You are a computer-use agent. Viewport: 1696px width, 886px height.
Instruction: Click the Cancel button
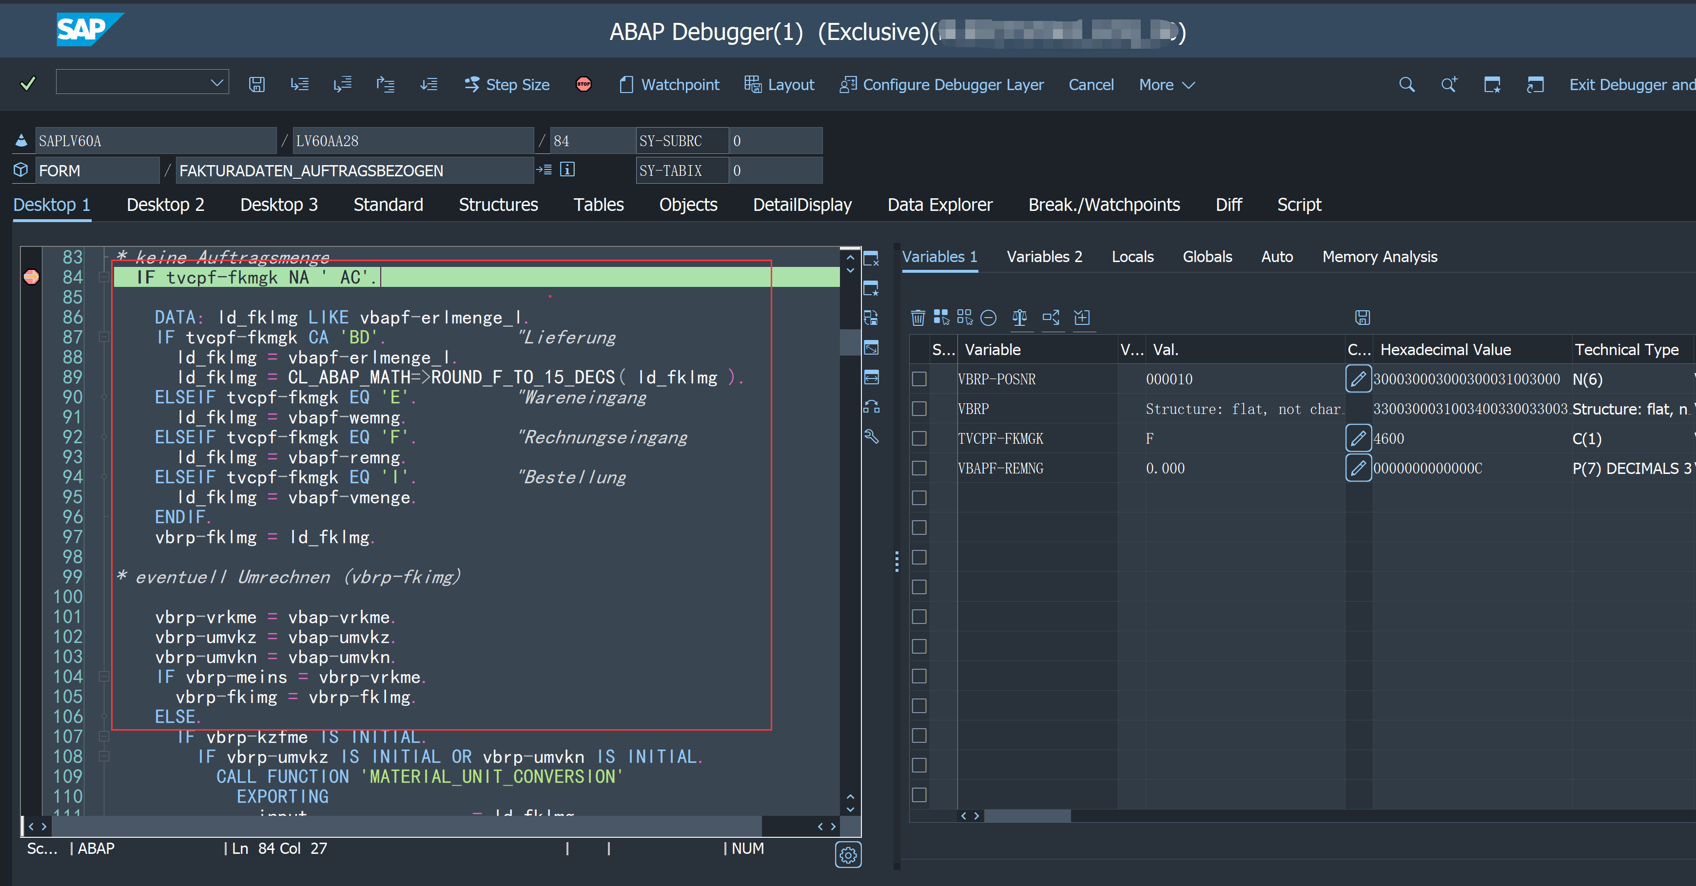tap(1091, 85)
